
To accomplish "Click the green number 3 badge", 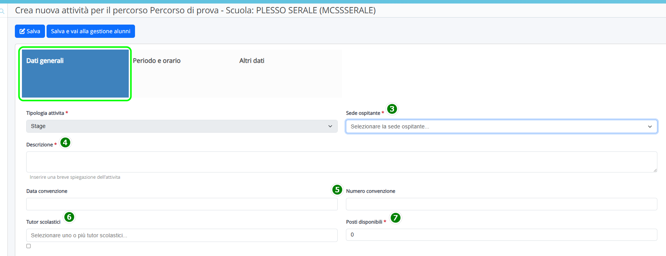I will [392, 109].
